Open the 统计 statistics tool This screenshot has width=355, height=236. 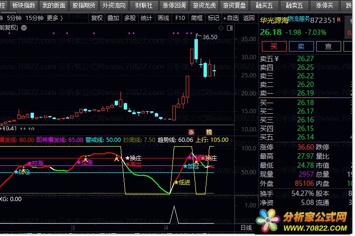146,18
